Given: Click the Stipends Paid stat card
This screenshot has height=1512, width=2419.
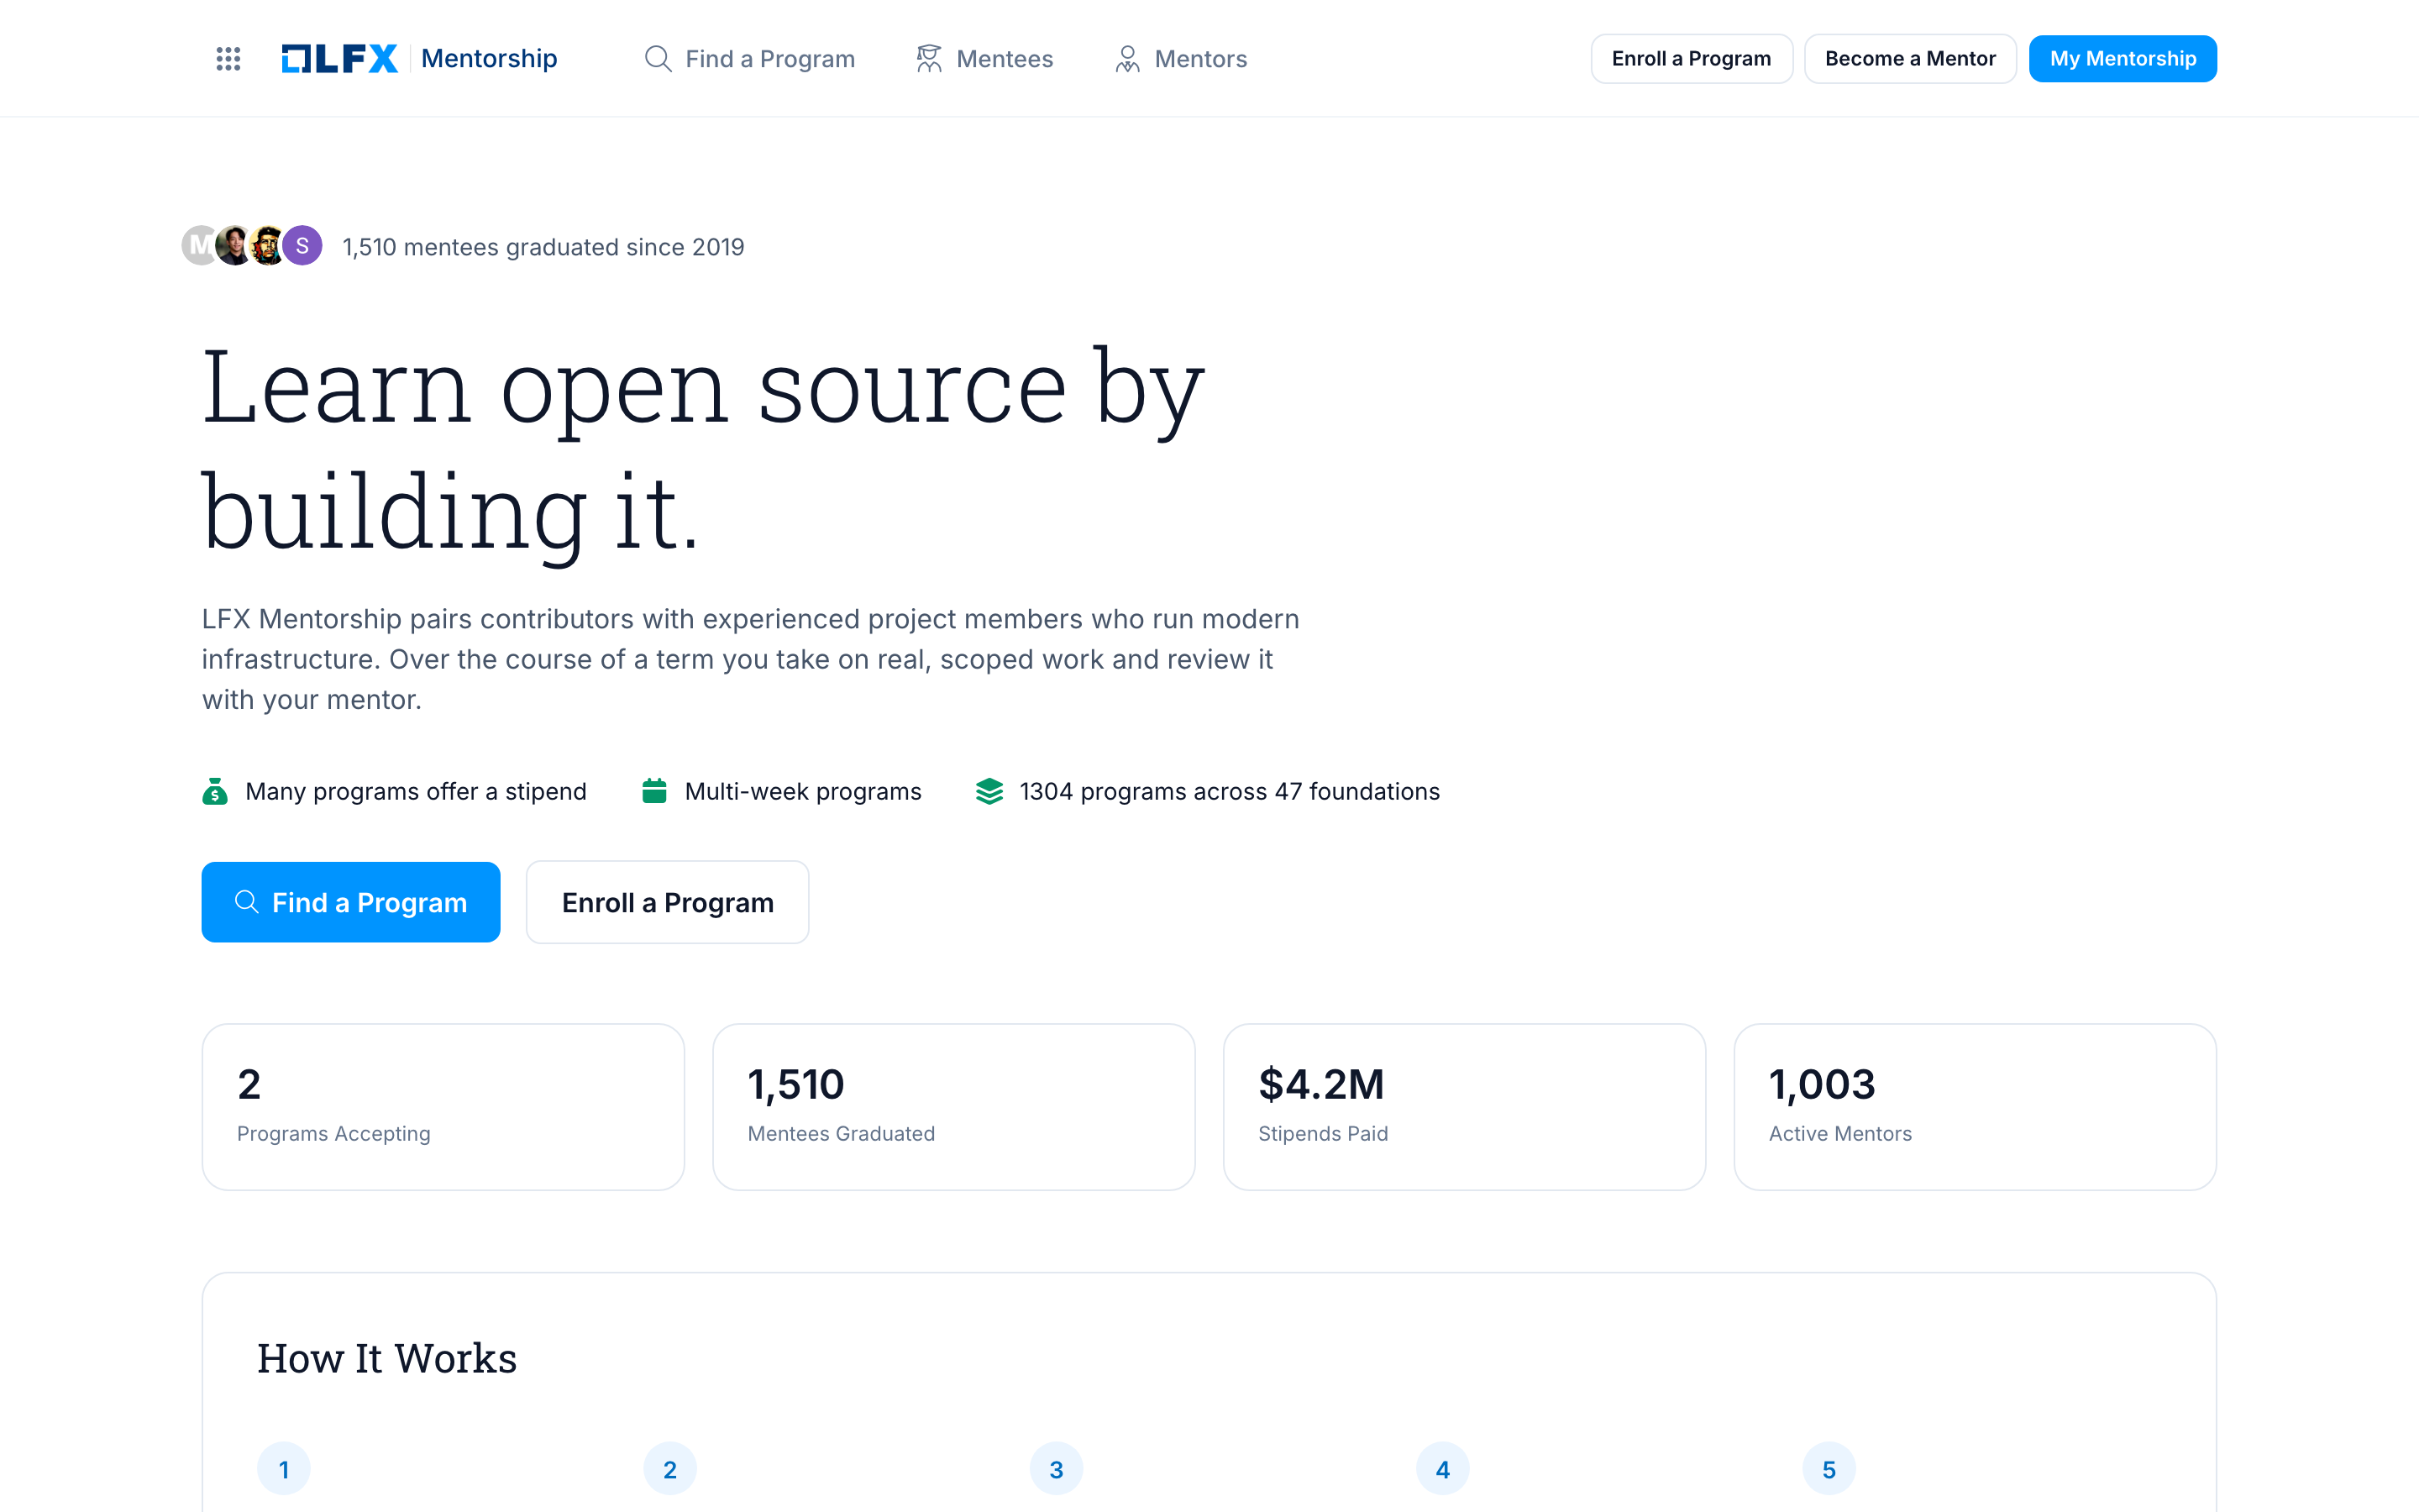Looking at the screenshot, I should tap(1464, 1107).
